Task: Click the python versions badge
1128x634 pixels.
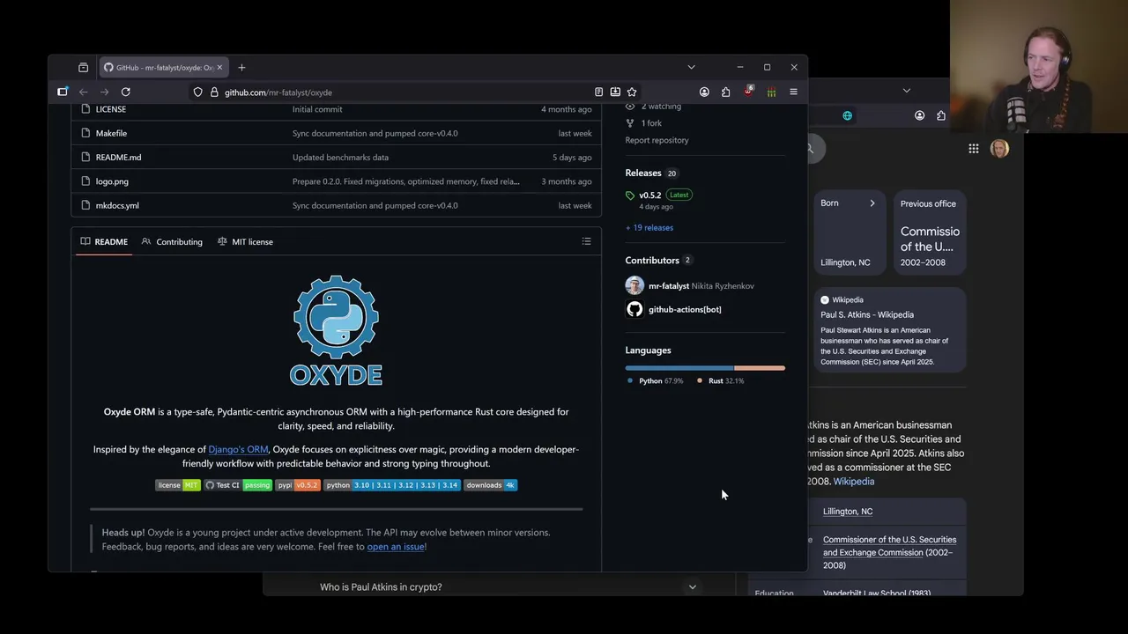Action: click(x=392, y=485)
